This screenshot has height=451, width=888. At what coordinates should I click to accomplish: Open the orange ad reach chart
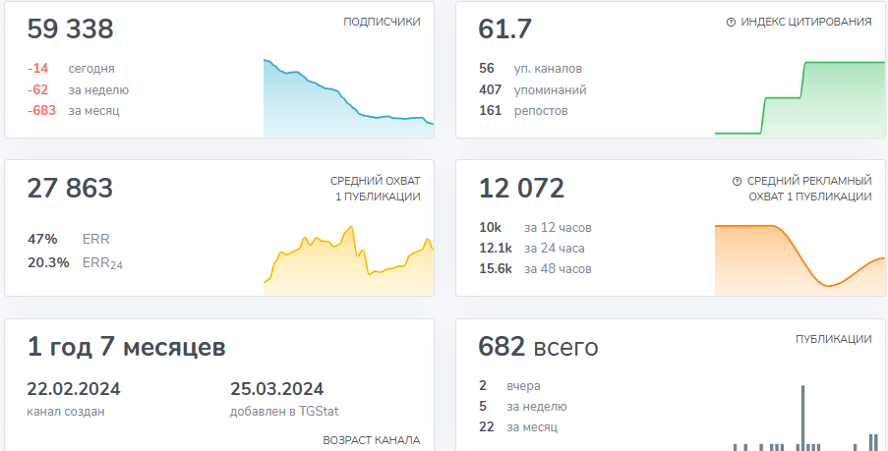(x=799, y=258)
